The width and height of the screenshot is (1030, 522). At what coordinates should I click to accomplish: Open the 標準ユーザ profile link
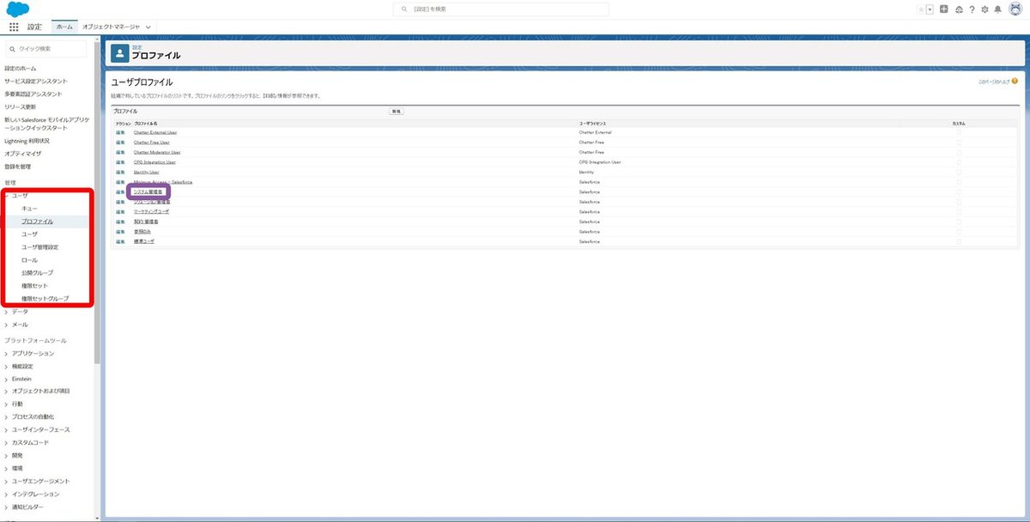tap(144, 241)
